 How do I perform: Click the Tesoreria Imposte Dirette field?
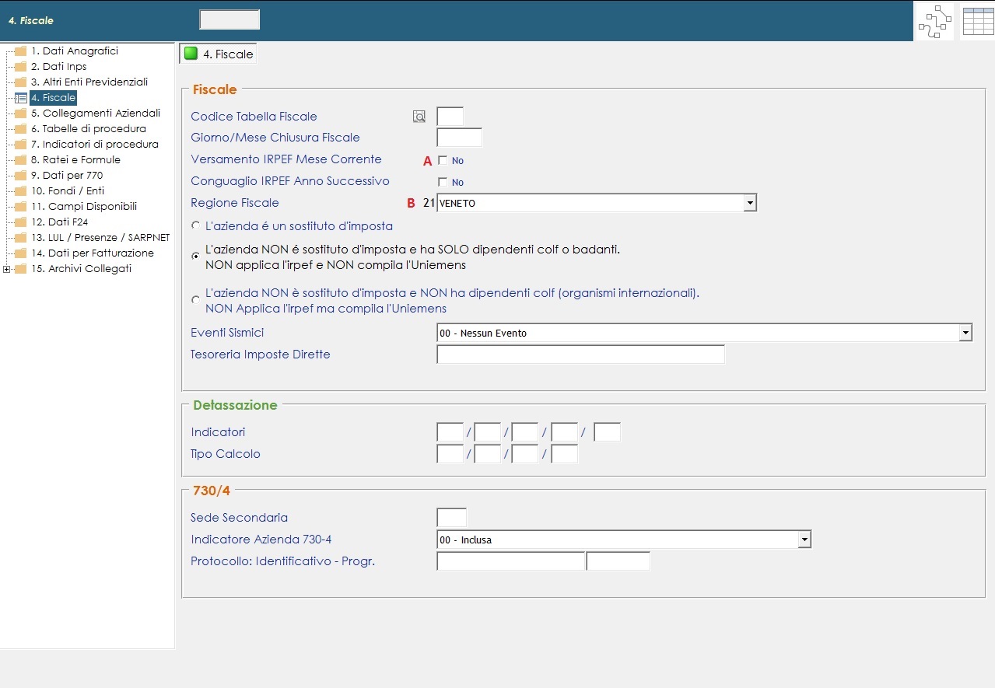580,354
